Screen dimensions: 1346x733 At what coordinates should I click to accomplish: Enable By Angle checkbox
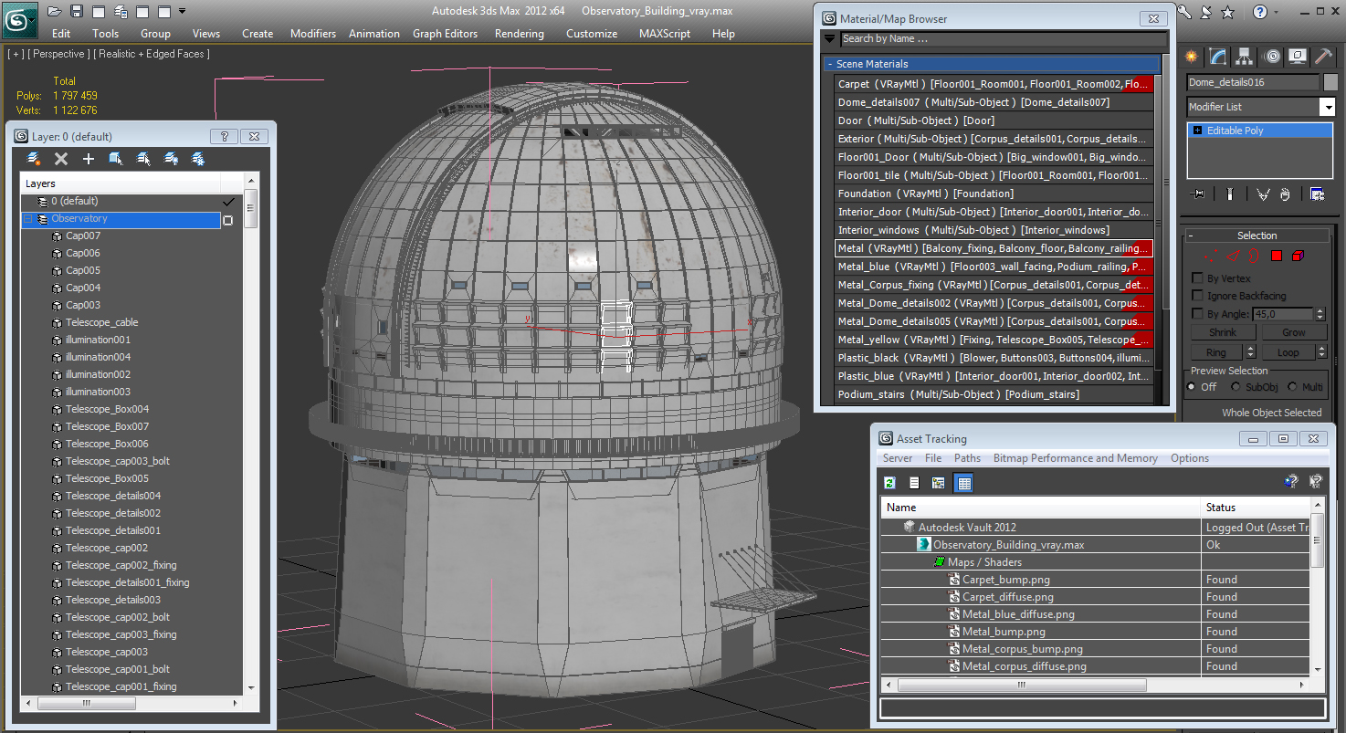pos(1197,314)
